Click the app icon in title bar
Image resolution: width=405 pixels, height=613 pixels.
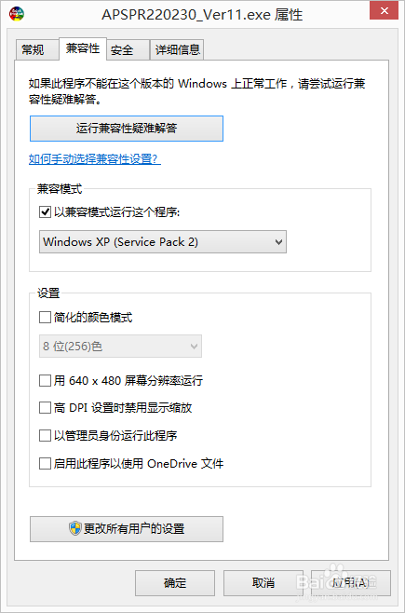(17, 14)
